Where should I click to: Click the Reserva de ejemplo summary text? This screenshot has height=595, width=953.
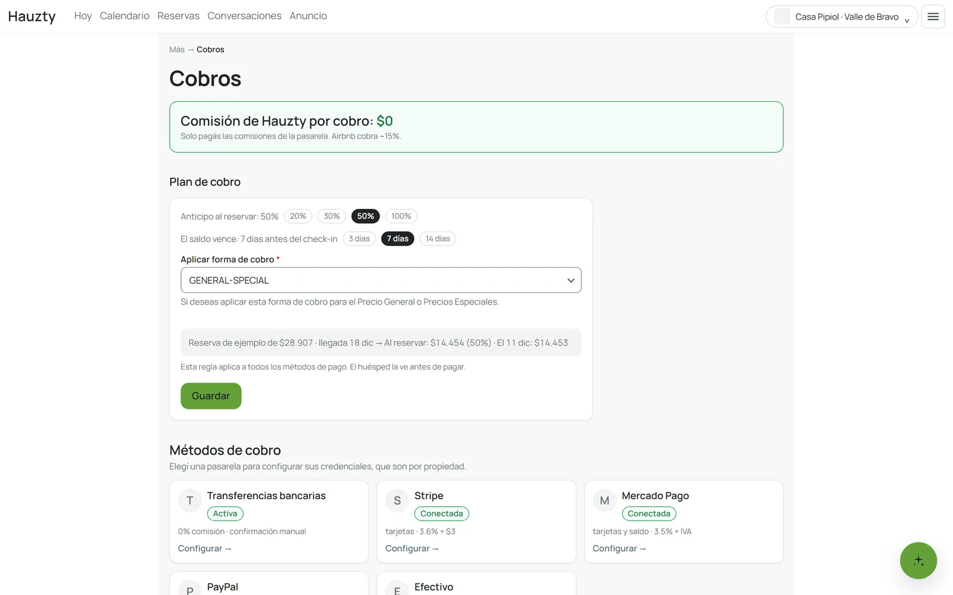tap(378, 343)
